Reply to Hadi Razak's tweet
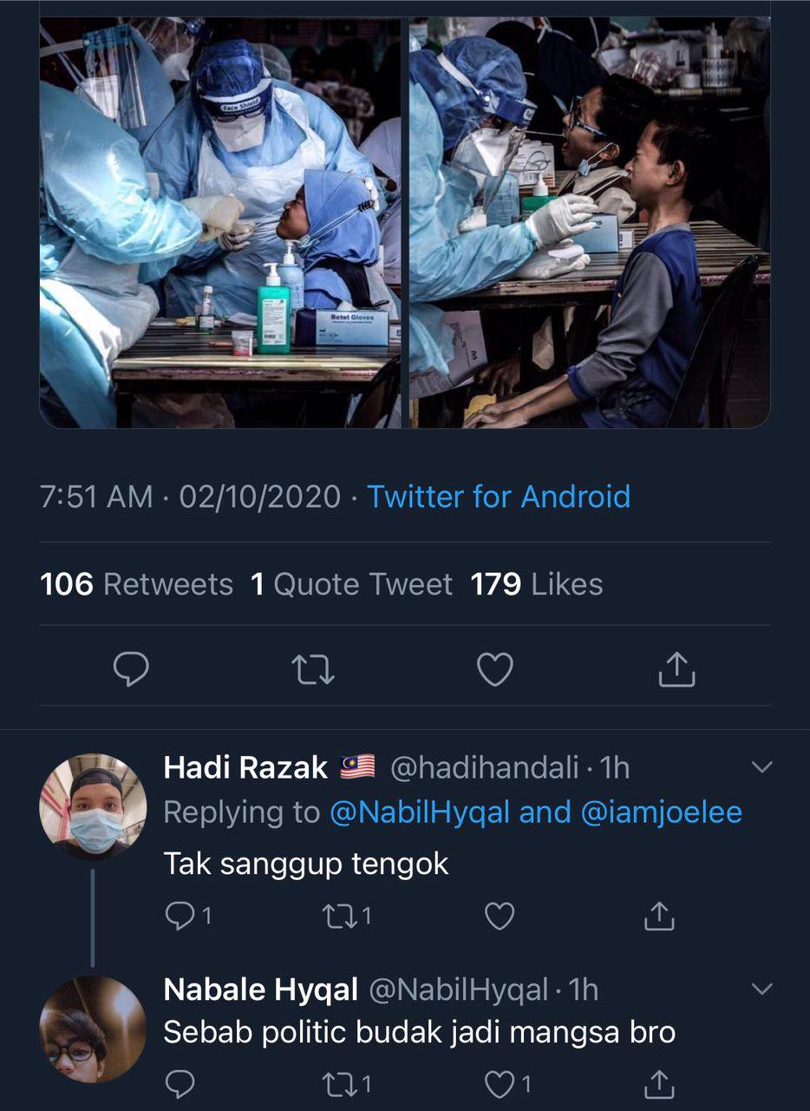This screenshot has width=810, height=1111. tap(180, 917)
